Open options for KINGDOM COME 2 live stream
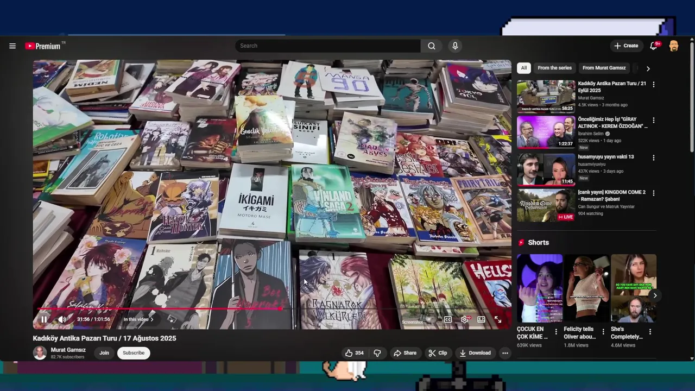Screen dimensions: 695x391 click(654, 193)
